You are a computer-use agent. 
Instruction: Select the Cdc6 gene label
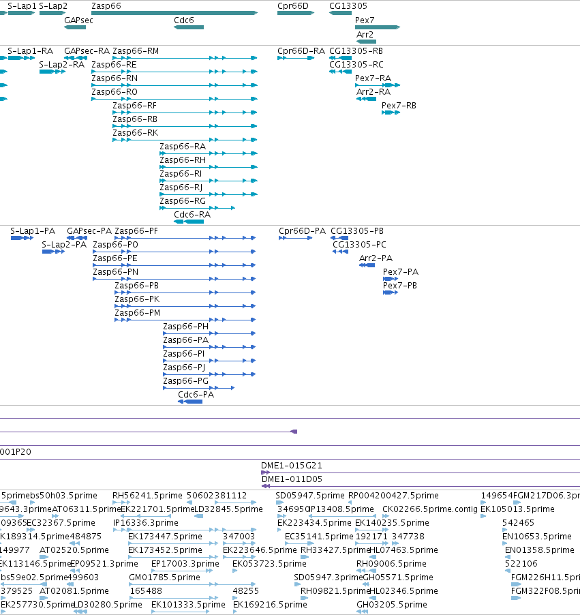tap(184, 20)
